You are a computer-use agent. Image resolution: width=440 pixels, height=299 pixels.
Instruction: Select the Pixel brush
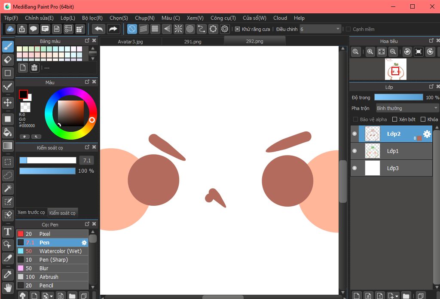tap(52, 234)
